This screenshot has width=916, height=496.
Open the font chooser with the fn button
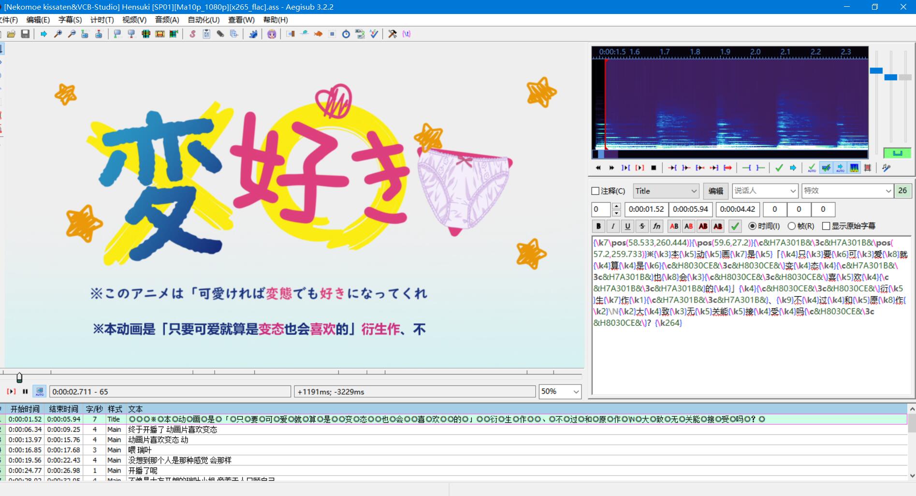656,226
